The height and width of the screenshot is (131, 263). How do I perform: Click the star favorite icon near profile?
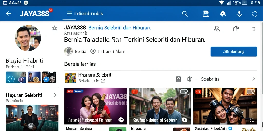pyautogui.click(x=54, y=28)
